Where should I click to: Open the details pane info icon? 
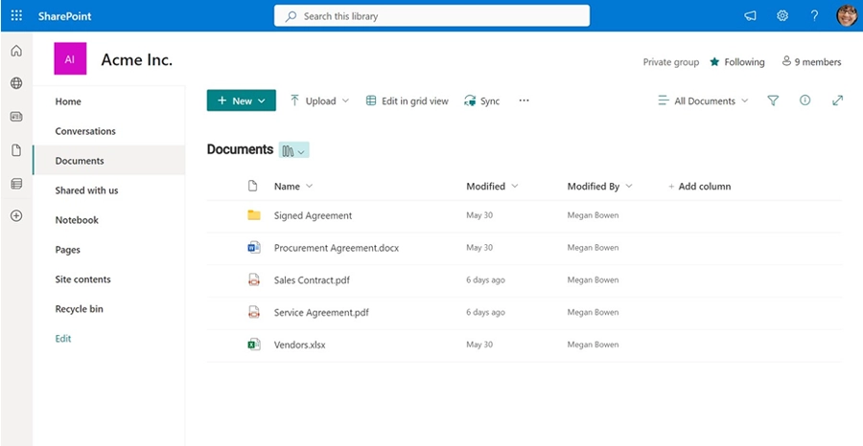click(805, 100)
